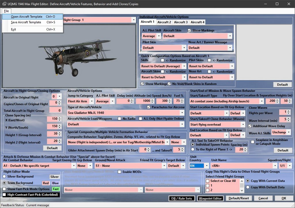Enable the Skills Randomize checkbox
Screen dimensions: 295x208
162,60
